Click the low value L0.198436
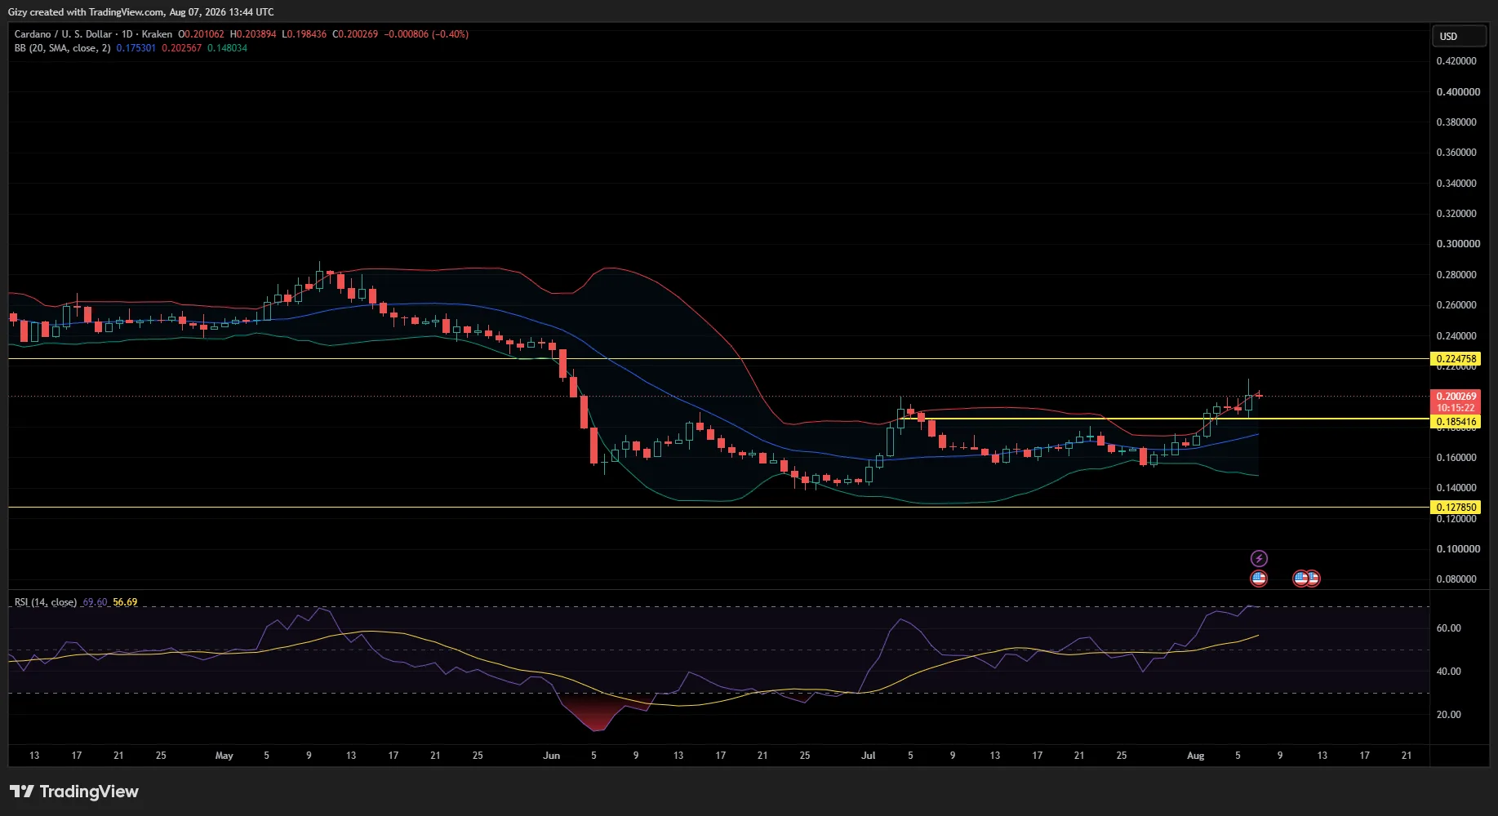Screen dimensions: 1498x816 click(x=304, y=34)
